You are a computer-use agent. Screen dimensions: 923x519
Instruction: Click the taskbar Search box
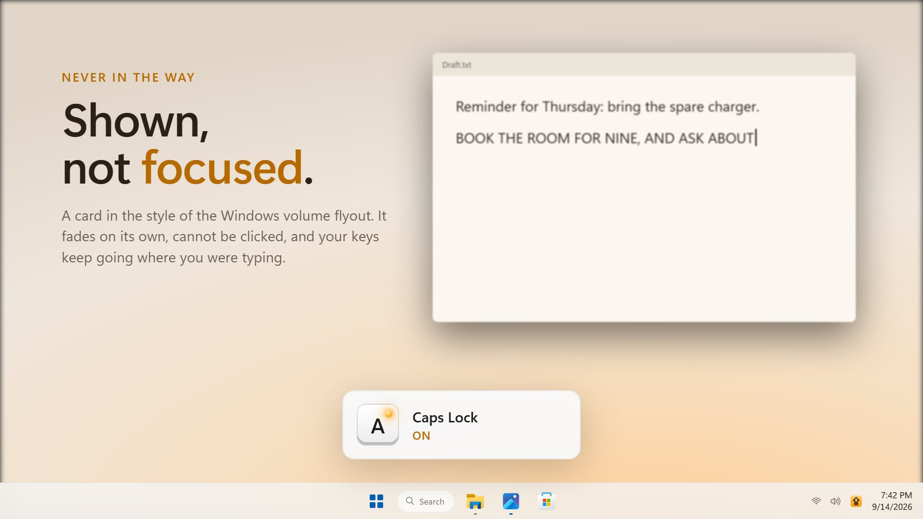426,501
